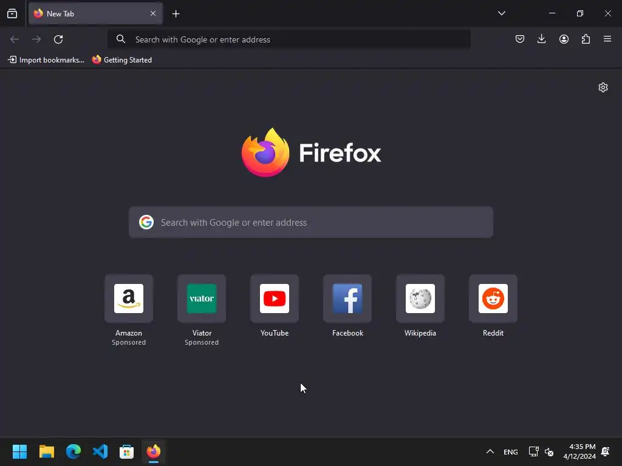
Task: Click the address bar search field
Action: click(x=289, y=39)
